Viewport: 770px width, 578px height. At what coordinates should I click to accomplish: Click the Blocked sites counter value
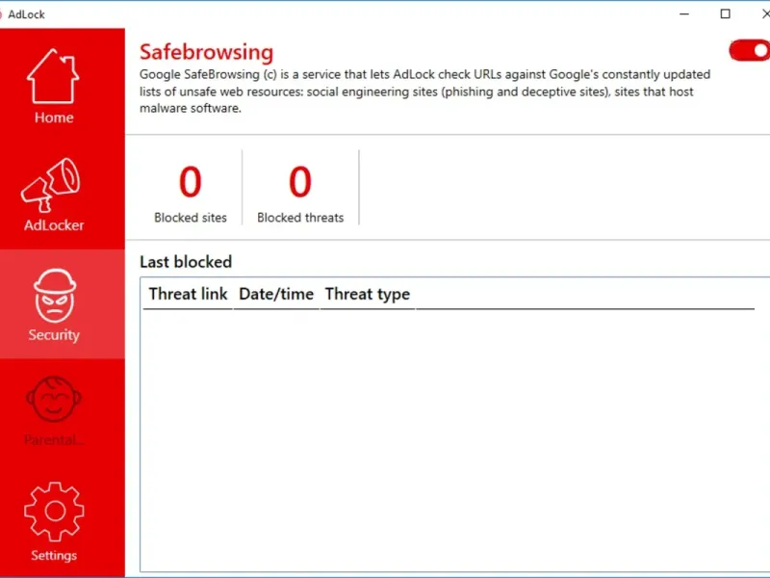pyautogui.click(x=191, y=182)
